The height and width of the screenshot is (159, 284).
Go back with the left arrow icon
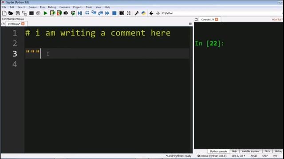pyautogui.click(x=151, y=13)
